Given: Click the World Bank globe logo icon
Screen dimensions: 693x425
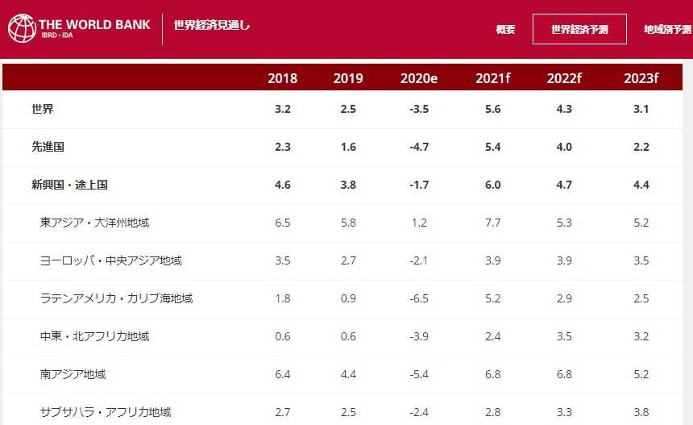Looking at the screenshot, I should point(22,28).
